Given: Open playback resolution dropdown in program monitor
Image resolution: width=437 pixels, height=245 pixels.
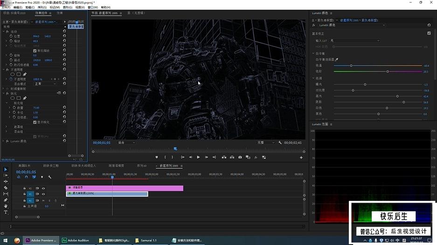Looking at the screenshot, I should click(x=265, y=143).
